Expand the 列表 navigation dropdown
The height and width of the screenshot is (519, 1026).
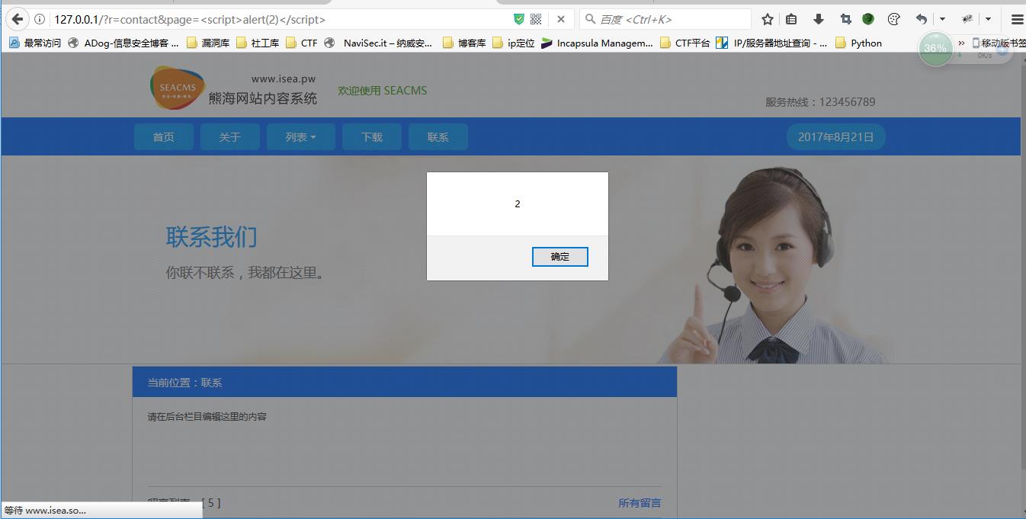click(x=300, y=137)
